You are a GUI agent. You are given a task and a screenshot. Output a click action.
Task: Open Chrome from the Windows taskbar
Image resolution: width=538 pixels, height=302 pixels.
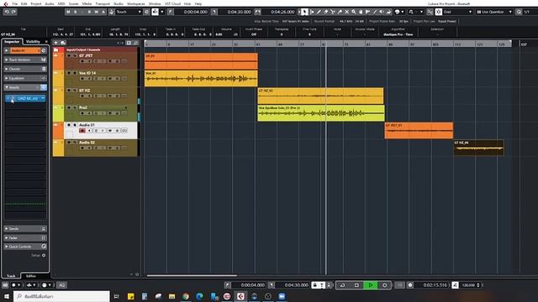[x=186, y=296]
